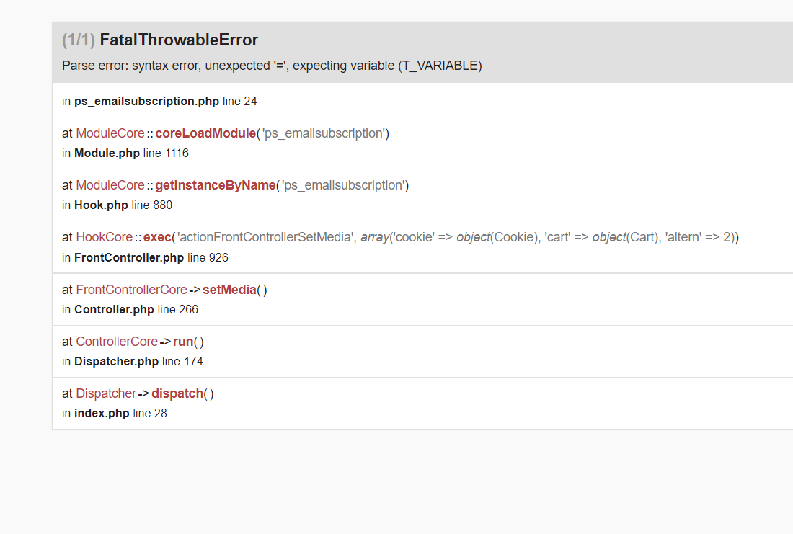The image size is (793, 534).
Task: Click the coreLoadModule method name
Action: tap(205, 133)
